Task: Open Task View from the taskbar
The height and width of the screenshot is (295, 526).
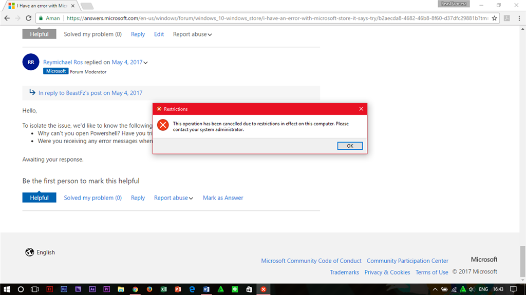Action: tap(34, 289)
